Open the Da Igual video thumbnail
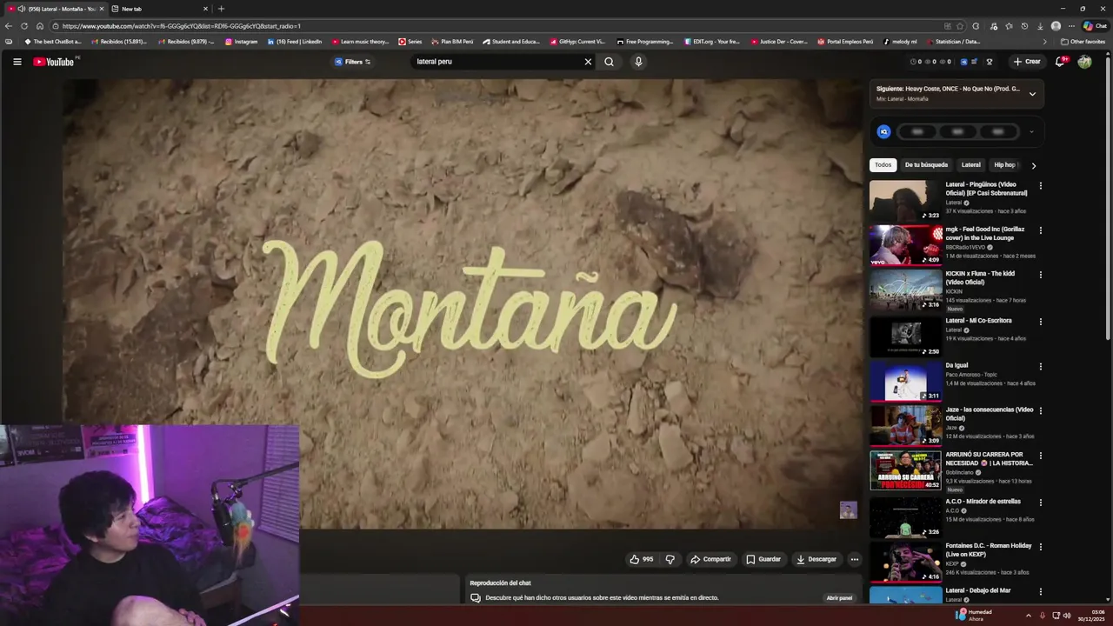The width and height of the screenshot is (1113, 626). coord(905,381)
